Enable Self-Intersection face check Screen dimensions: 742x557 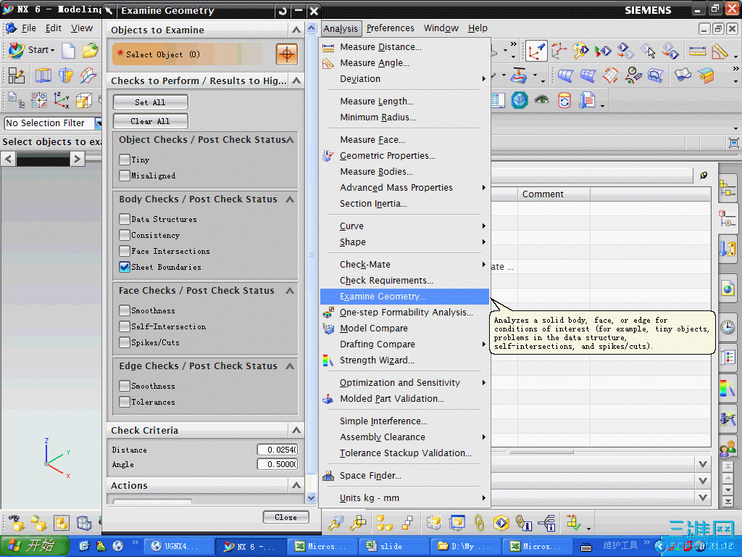click(125, 326)
